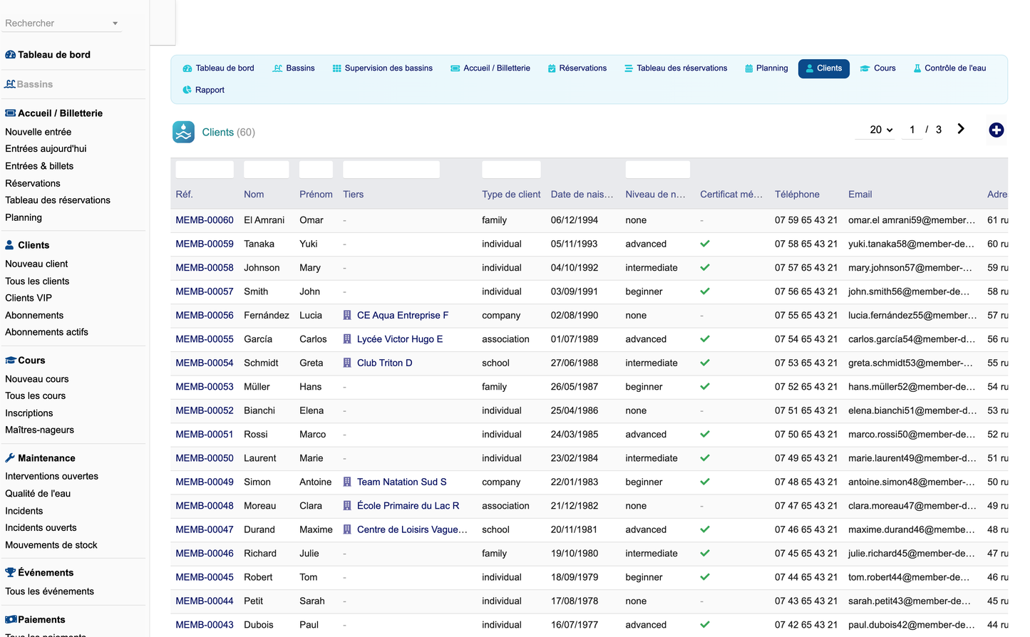Click the Cours sidebar graduation cap icon
The image size is (1030, 637).
click(10, 361)
